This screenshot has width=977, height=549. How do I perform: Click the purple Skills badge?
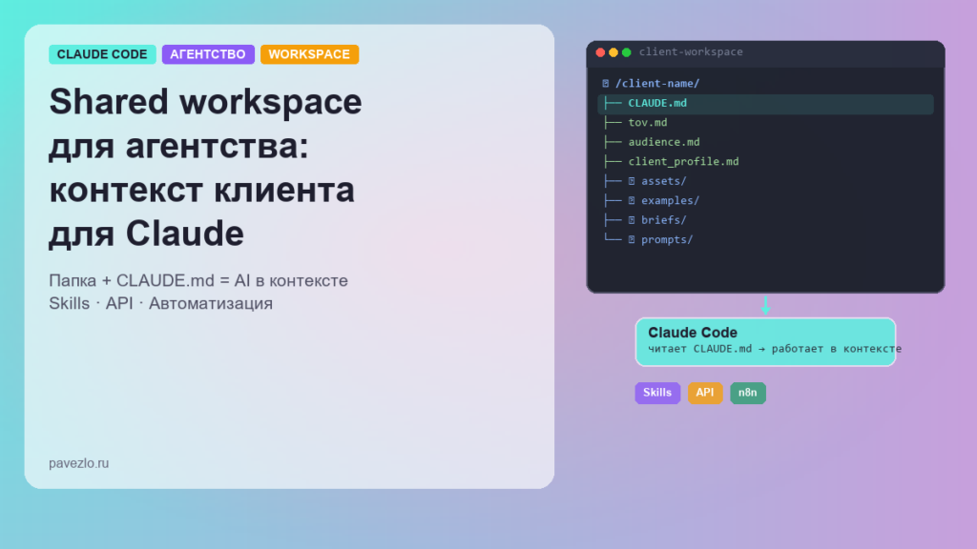(657, 393)
